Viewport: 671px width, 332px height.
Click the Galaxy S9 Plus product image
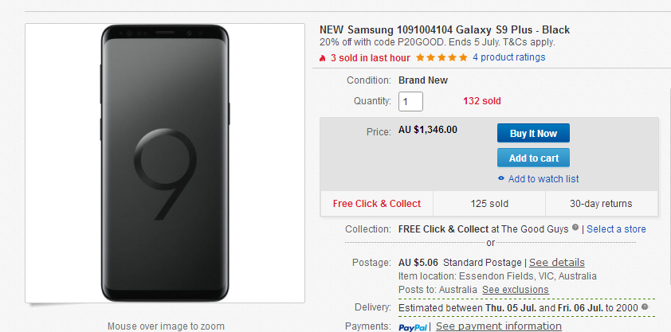tap(165, 163)
